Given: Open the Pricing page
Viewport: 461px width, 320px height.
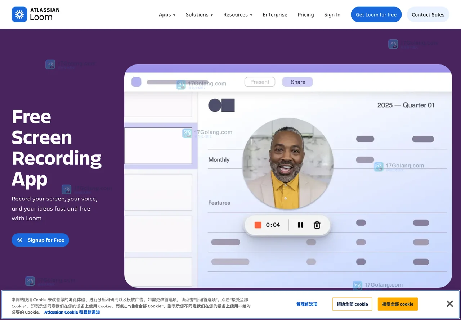Looking at the screenshot, I should click(x=306, y=15).
